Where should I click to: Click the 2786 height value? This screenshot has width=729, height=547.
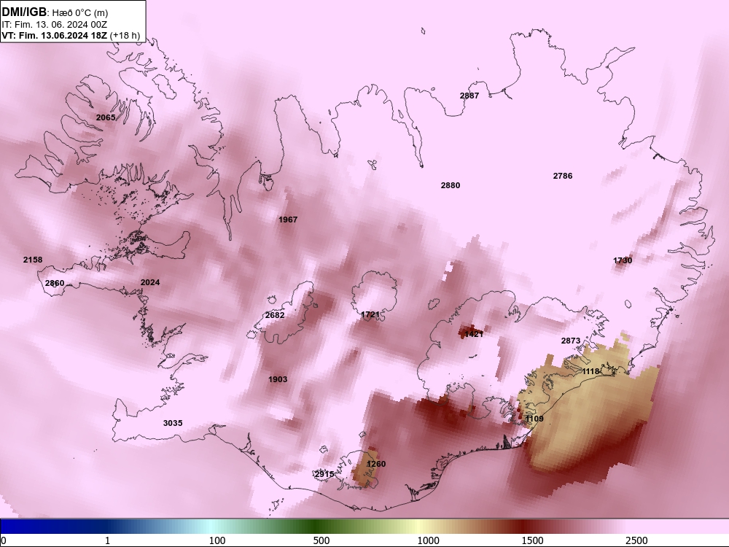563,176
